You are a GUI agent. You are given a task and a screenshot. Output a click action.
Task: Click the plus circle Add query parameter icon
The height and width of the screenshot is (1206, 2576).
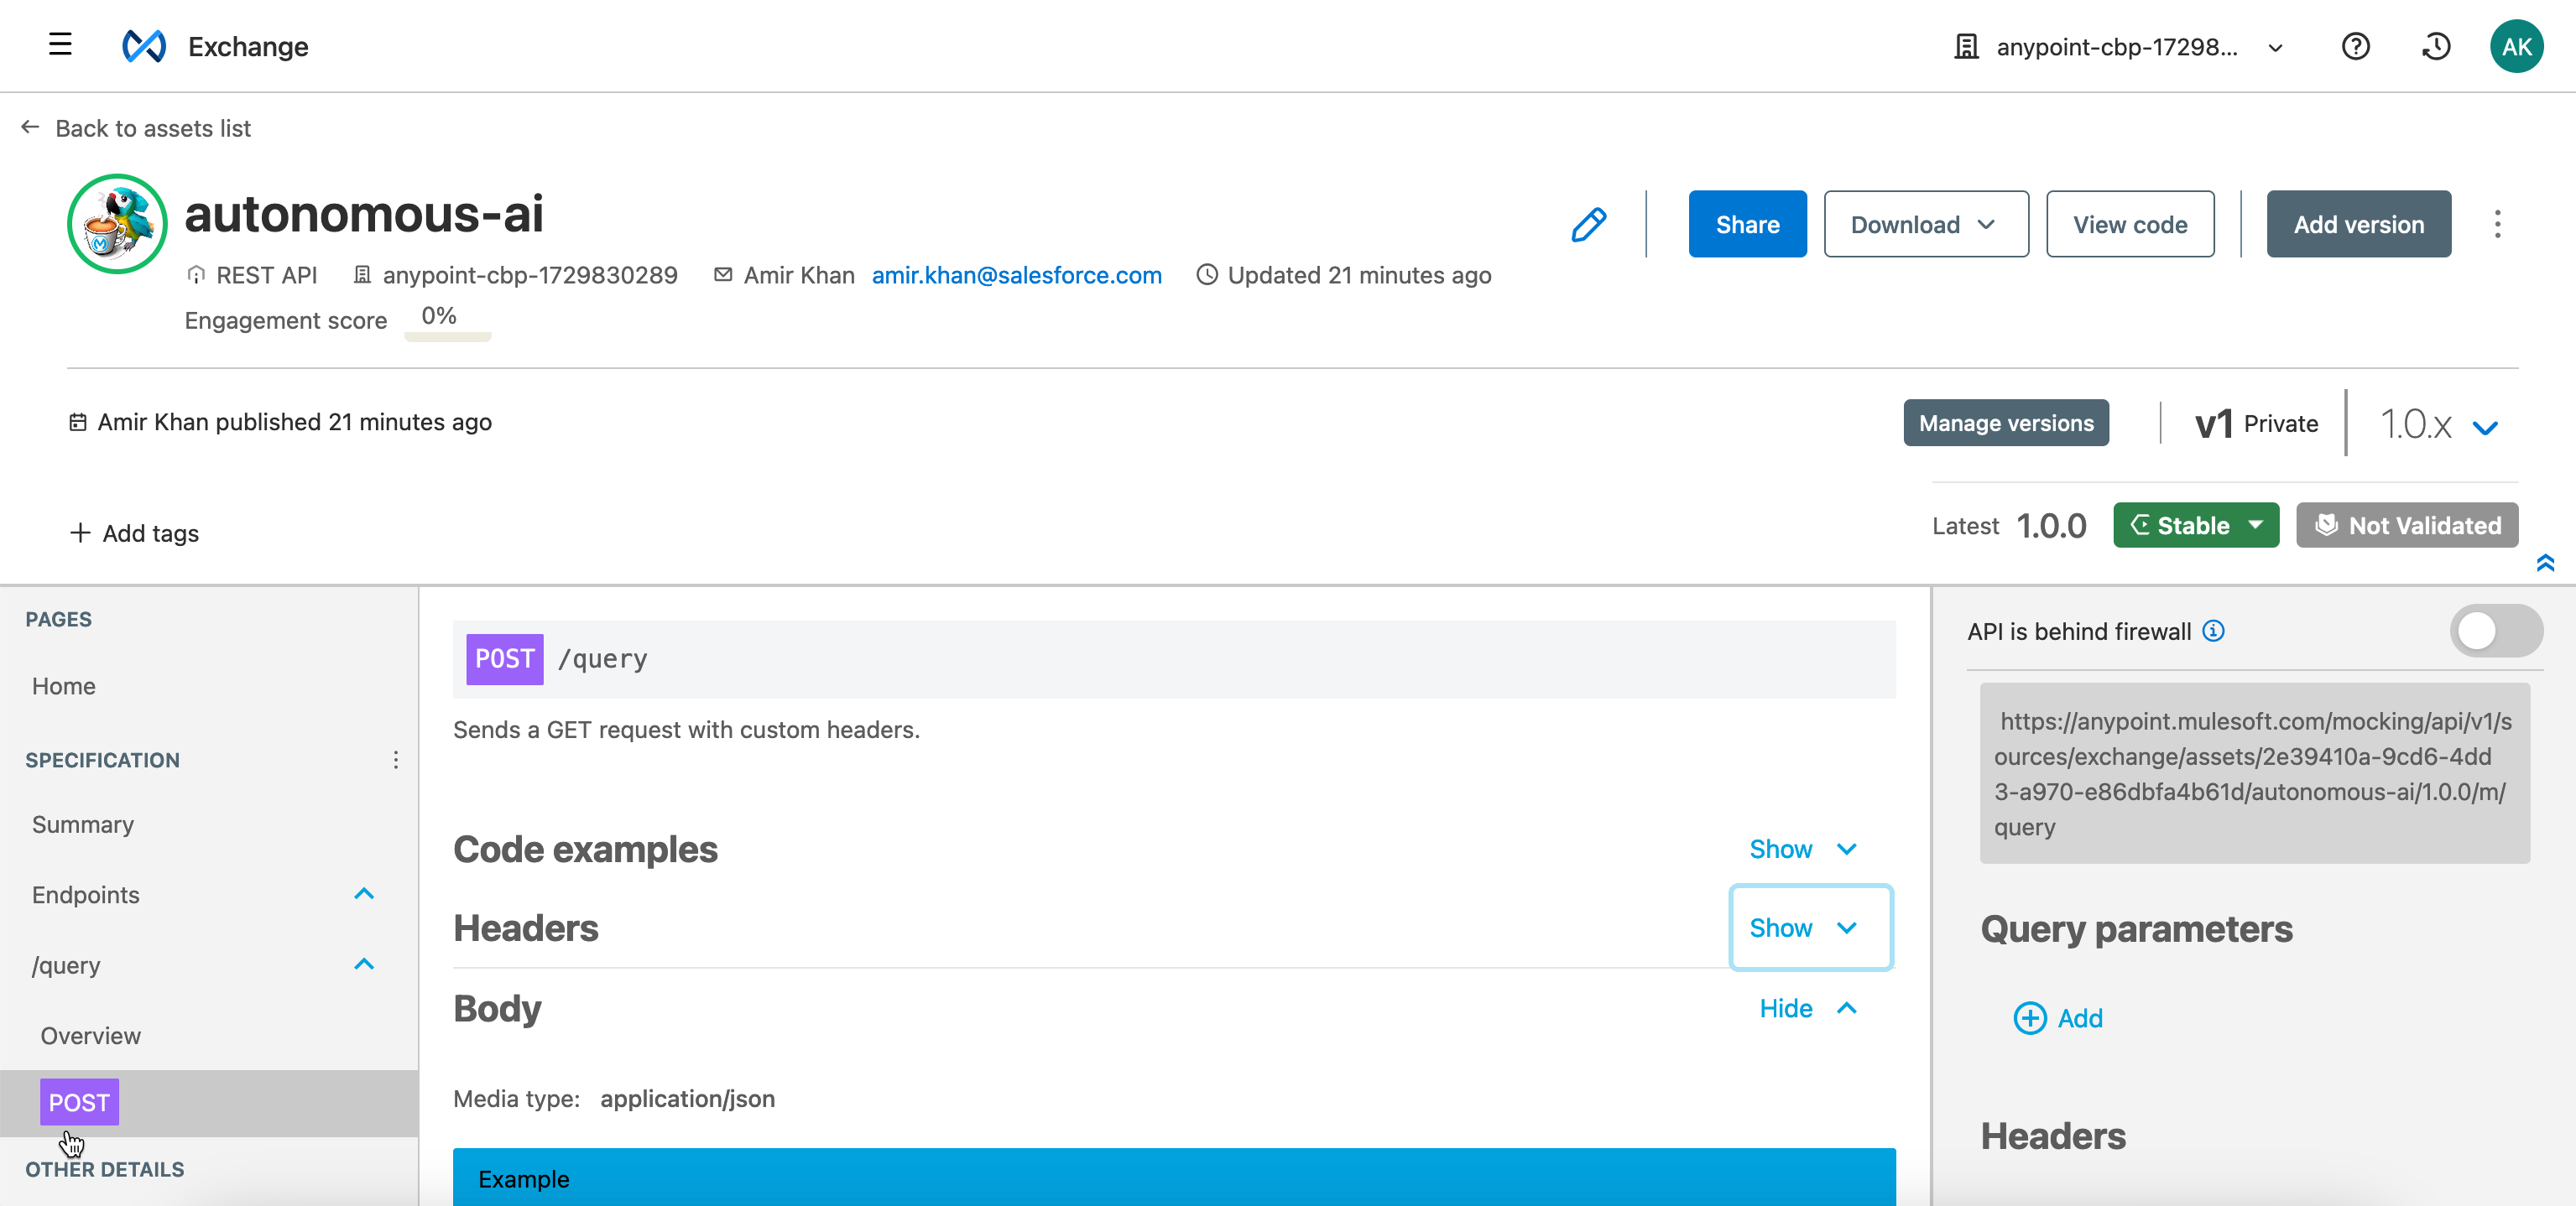(x=2029, y=1018)
